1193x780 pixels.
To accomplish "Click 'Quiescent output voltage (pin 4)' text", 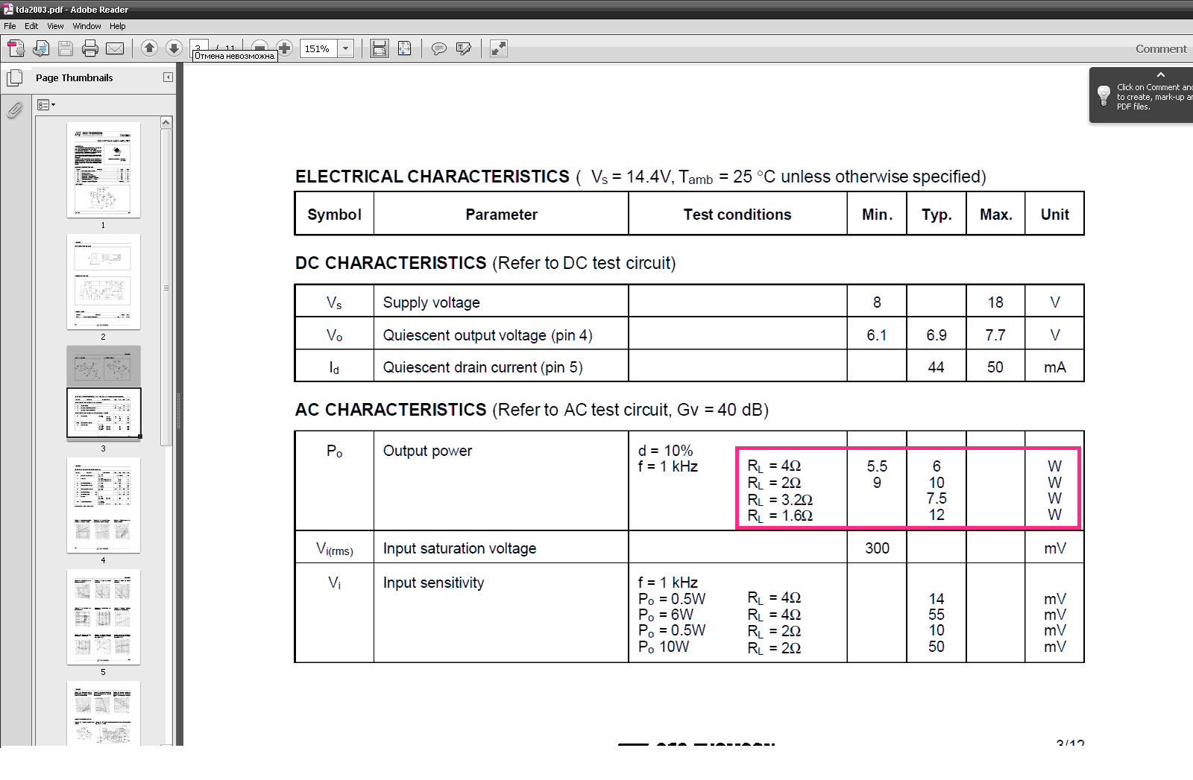I will coord(488,335).
